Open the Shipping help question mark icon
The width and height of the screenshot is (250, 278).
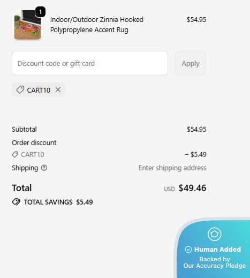click(x=44, y=168)
